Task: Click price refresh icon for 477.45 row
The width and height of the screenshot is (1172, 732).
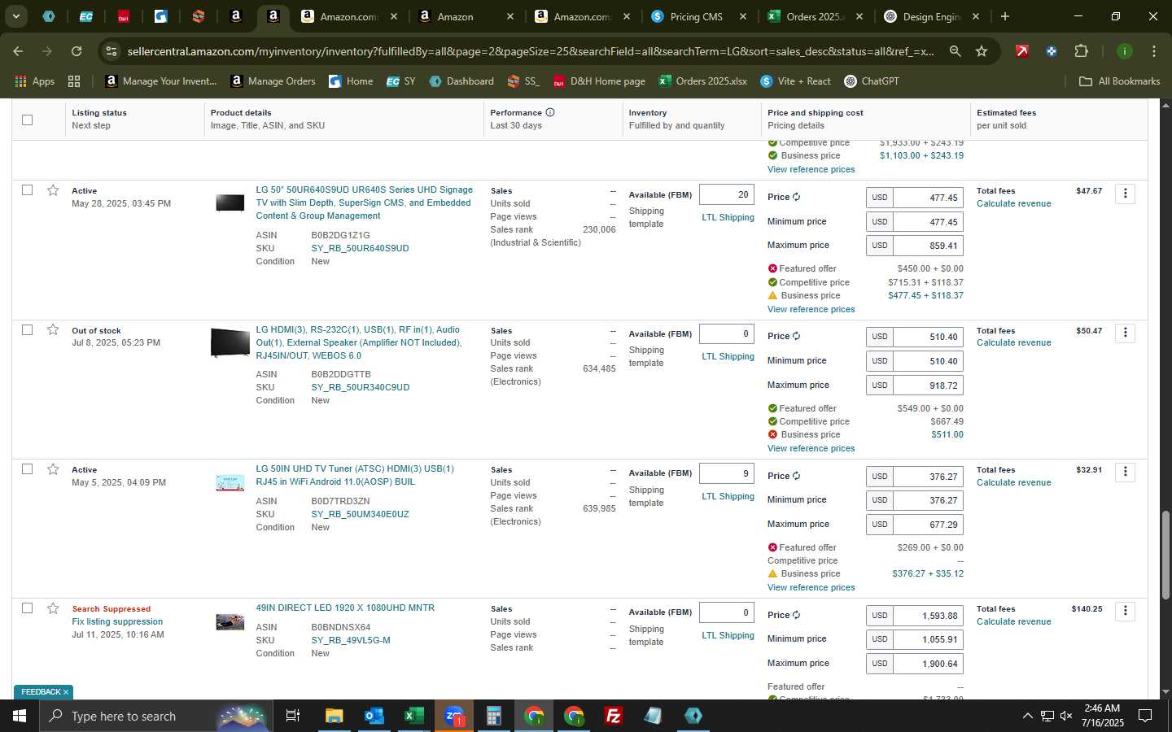Action: tap(797, 197)
